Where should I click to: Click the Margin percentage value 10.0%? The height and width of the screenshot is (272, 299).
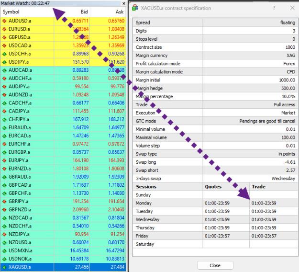[288, 96]
